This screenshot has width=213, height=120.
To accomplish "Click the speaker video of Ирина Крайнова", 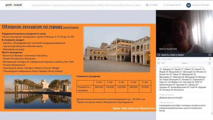I will tap(184, 31).
